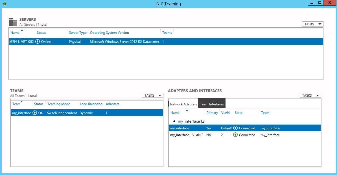The height and width of the screenshot is (175, 337).
Task: Open the TASKS menu in ADAPTERS AND INTERFACES panel
Action: click(x=310, y=95)
